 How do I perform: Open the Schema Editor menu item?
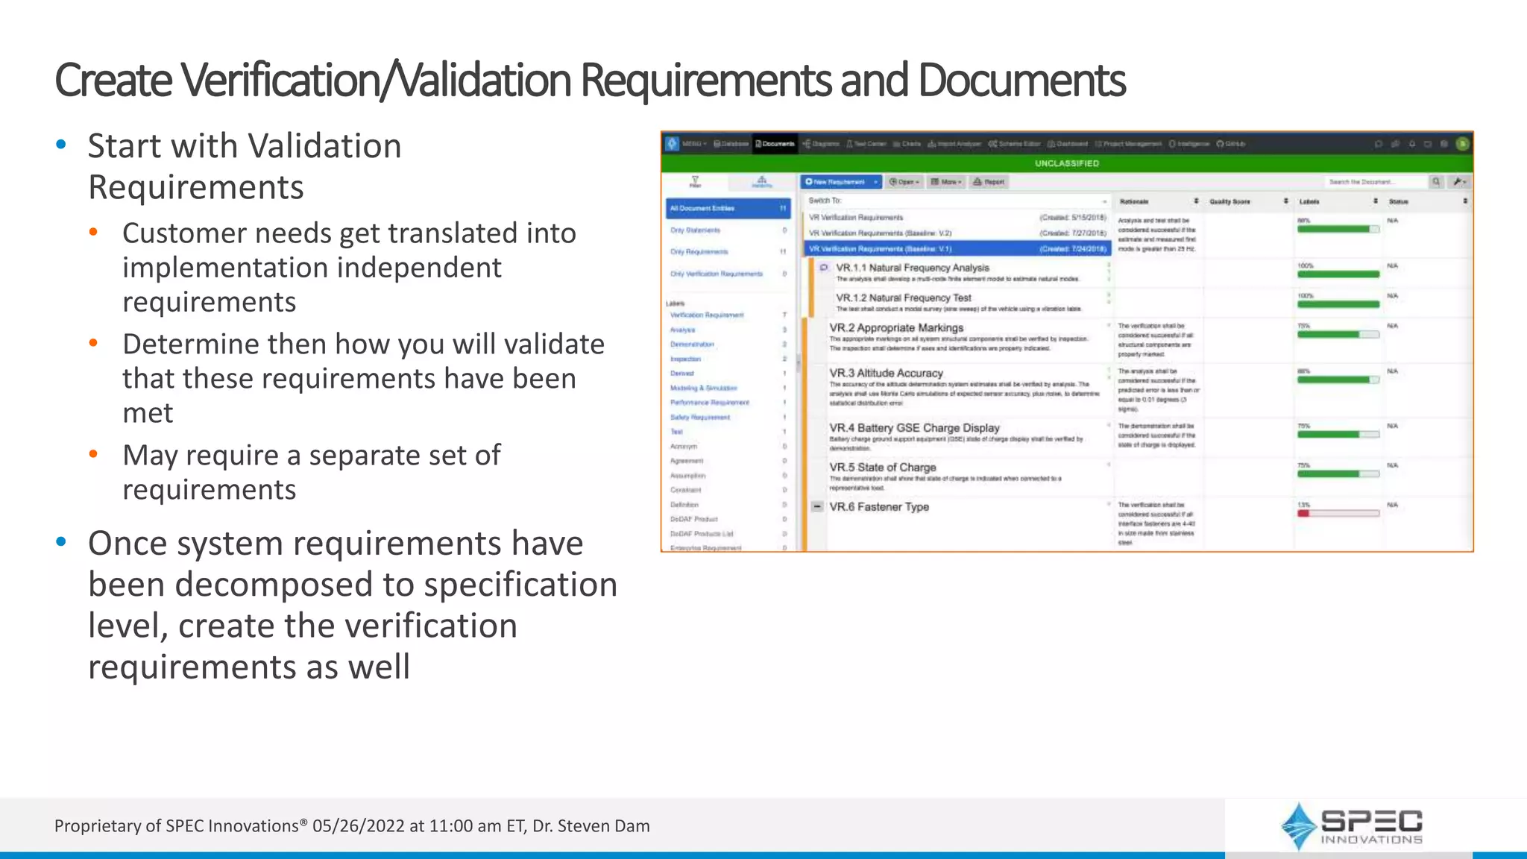pyautogui.click(x=1015, y=144)
